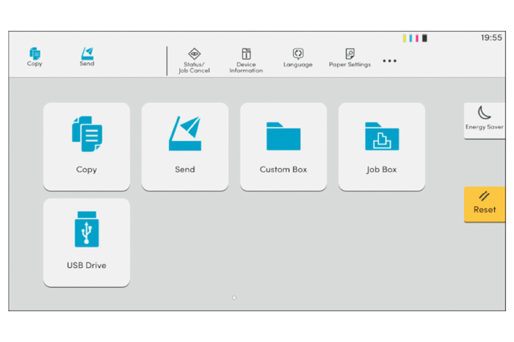Open the Job Box tile
514x342 pixels.
tap(382, 146)
